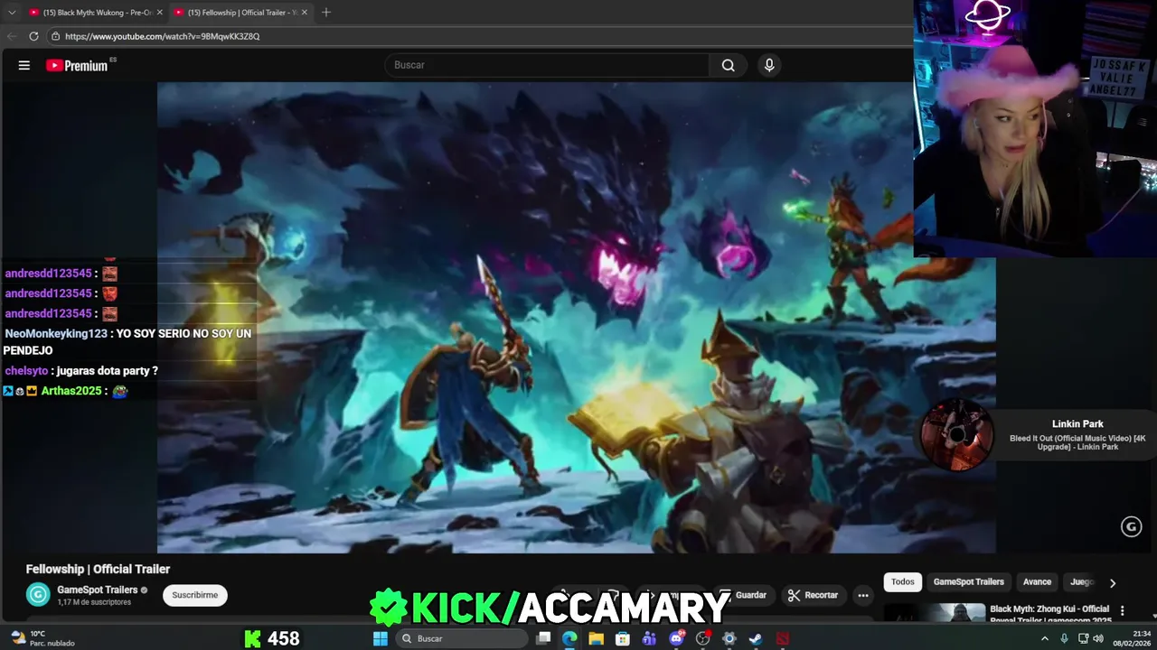This screenshot has width=1157, height=650.
Task: Open the GameSpot Trailers channel name link
Action: point(98,590)
